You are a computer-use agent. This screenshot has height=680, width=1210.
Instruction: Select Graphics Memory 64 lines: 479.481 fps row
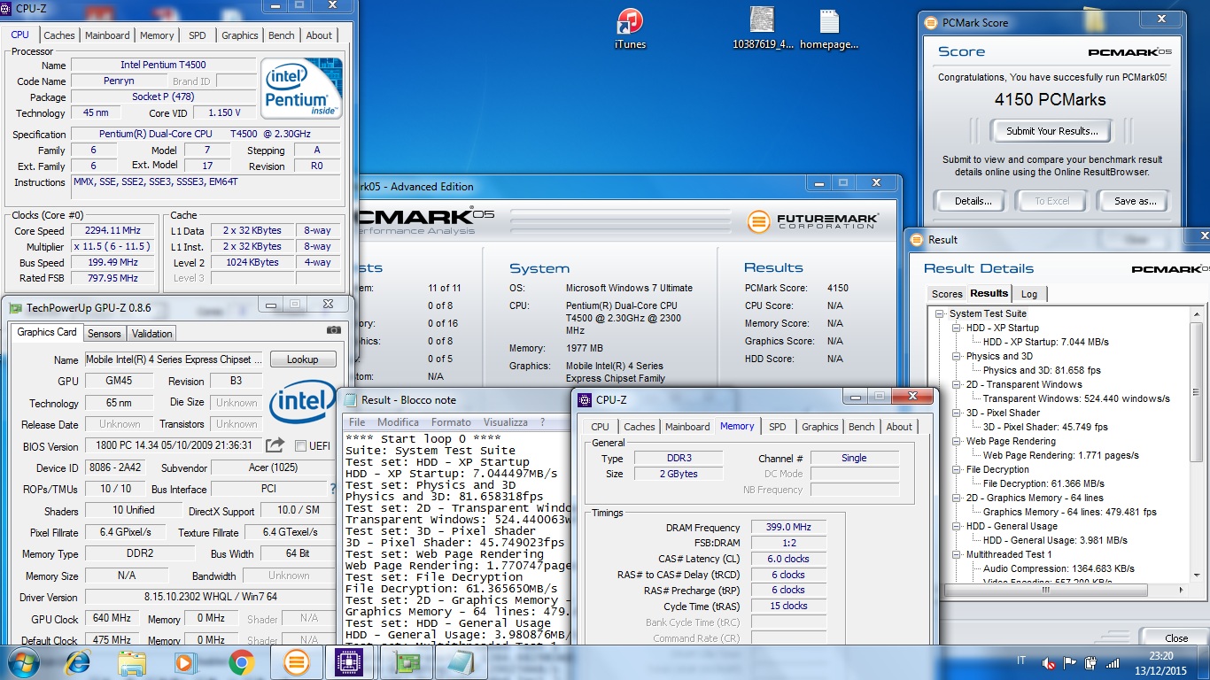1069,512
